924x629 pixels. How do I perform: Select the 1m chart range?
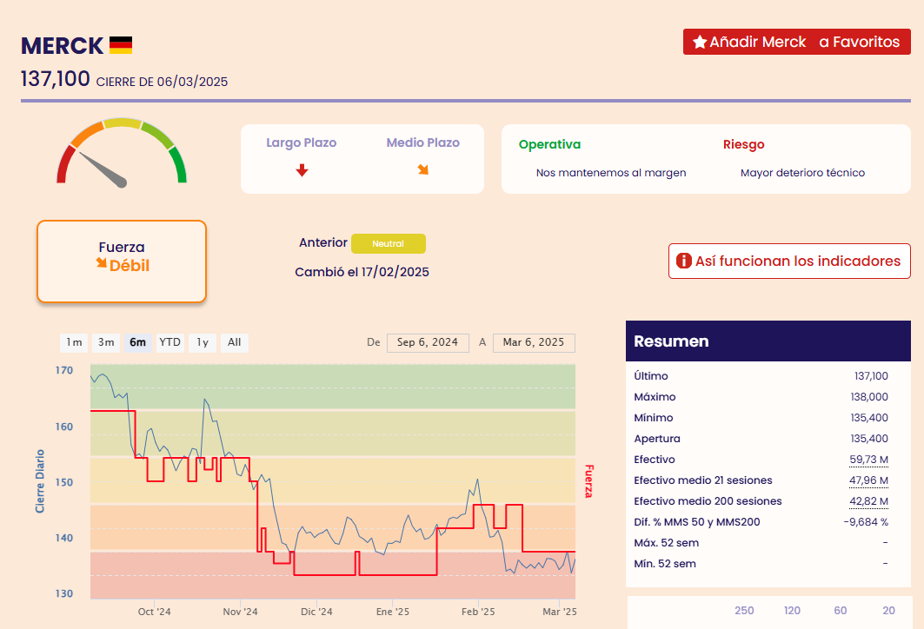(74, 343)
